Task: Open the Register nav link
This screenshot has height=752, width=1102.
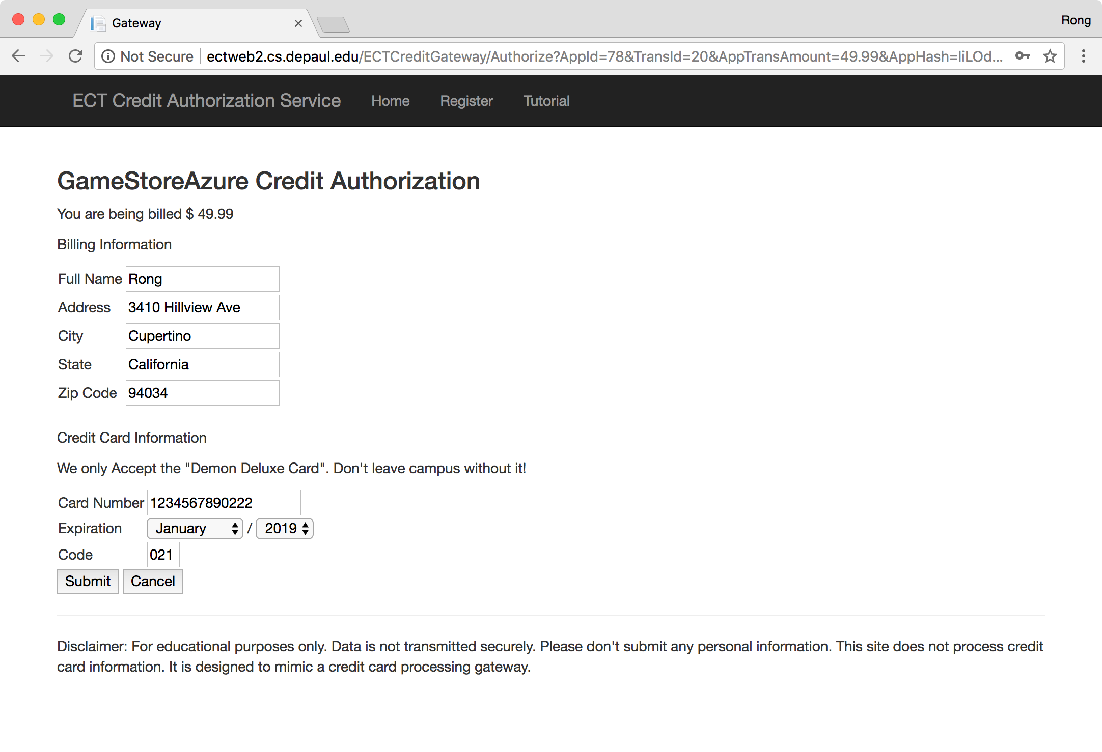Action: [466, 101]
